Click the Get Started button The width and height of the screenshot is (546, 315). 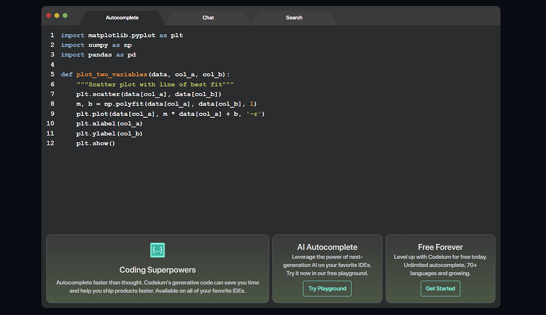tap(440, 288)
